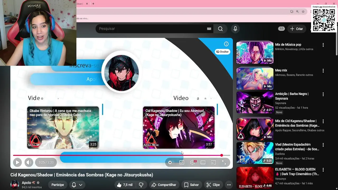Like the video (7,5 mil)
338x190 pixels.
point(125,185)
